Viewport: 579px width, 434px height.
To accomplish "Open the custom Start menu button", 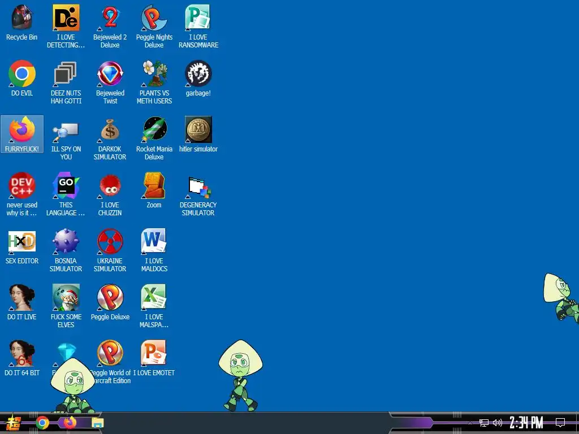I will pos(14,423).
